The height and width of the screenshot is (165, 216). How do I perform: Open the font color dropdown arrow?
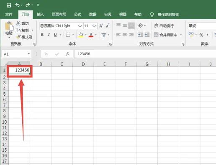pos(96,35)
